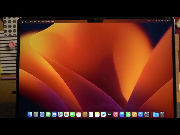Click the date and time clock
Image resolution: width=180 pixels, height=135 pixels.
tap(166, 21)
